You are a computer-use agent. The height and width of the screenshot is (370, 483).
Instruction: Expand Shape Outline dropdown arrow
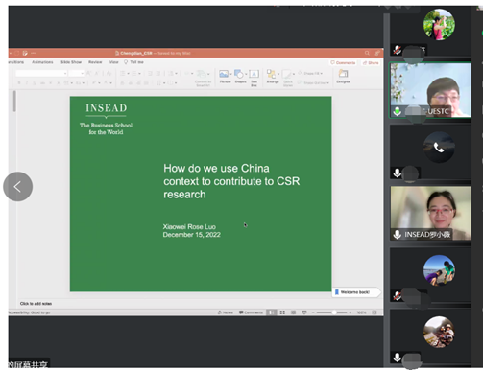click(x=327, y=82)
